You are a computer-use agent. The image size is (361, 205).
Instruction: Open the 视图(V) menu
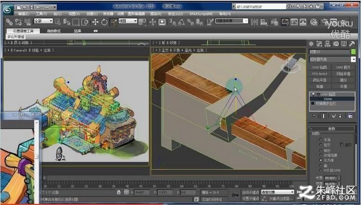click(x=74, y=14)
